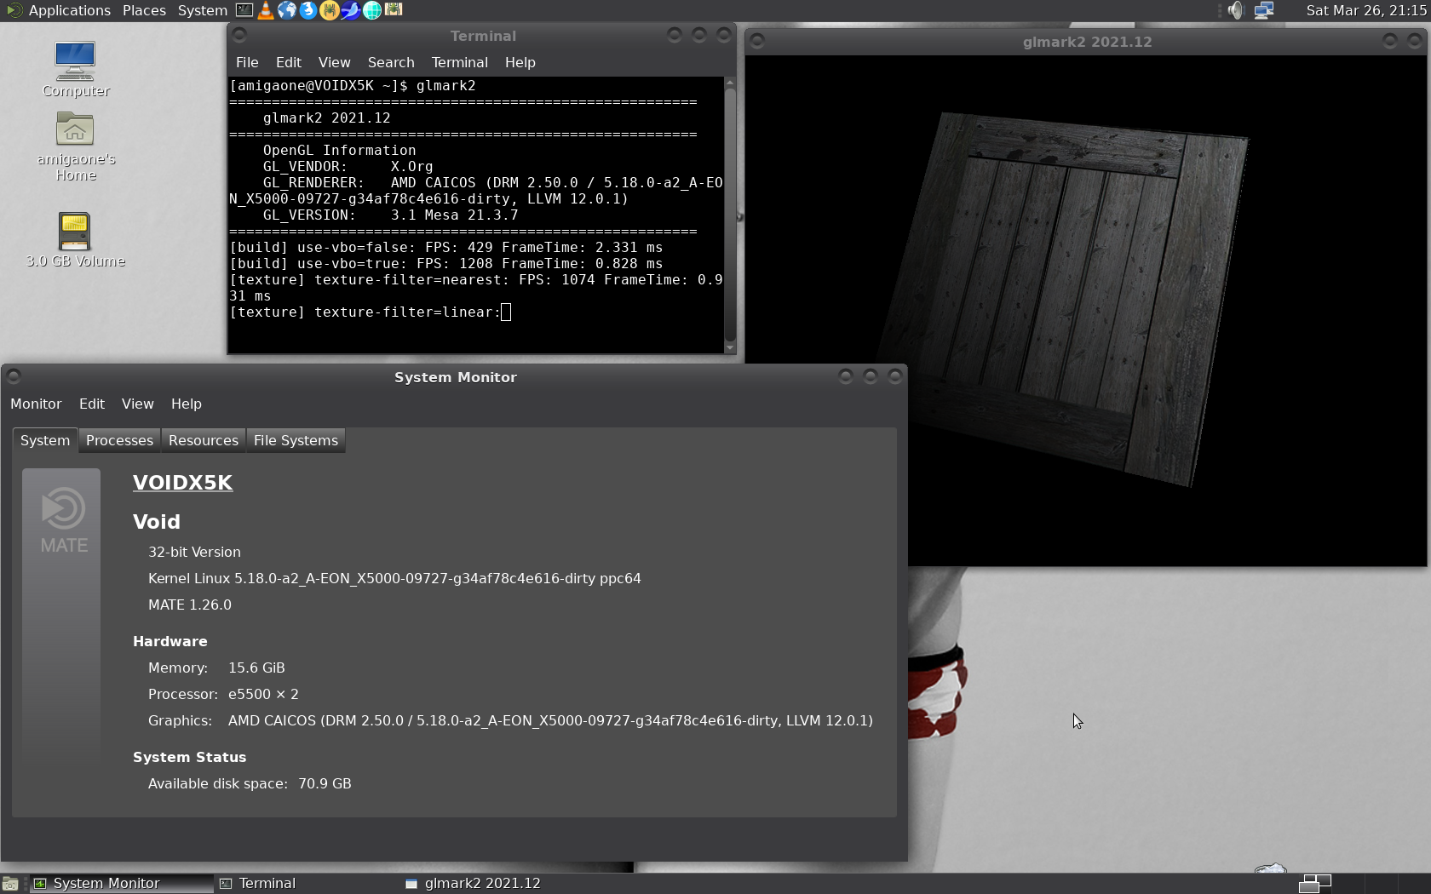Launch the SeaMonkey bird icon in panel

click(x=350, y=10)
